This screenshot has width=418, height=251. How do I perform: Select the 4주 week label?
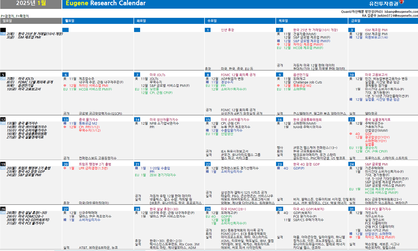tap(3, 168)
